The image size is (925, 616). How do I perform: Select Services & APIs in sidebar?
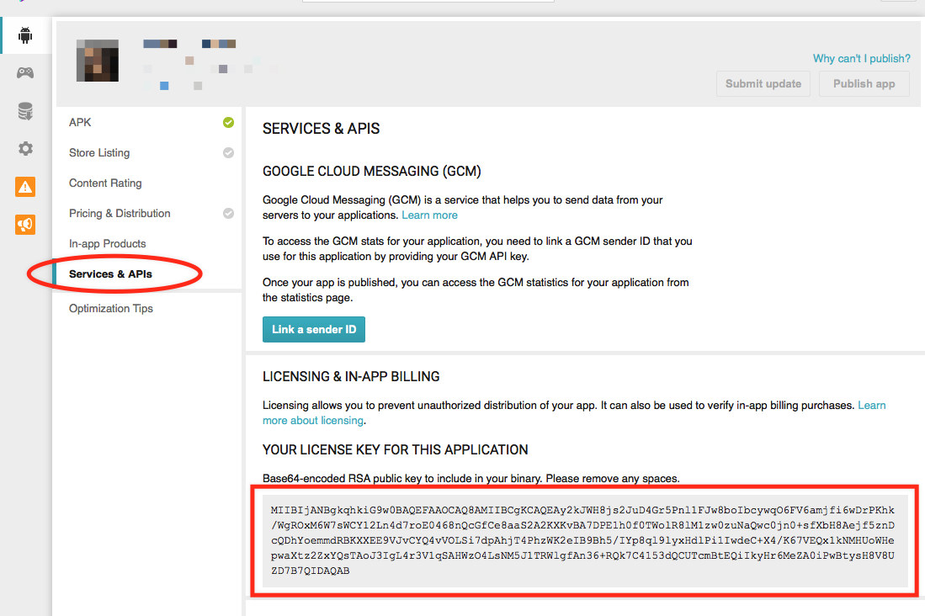tap(110, 273)
